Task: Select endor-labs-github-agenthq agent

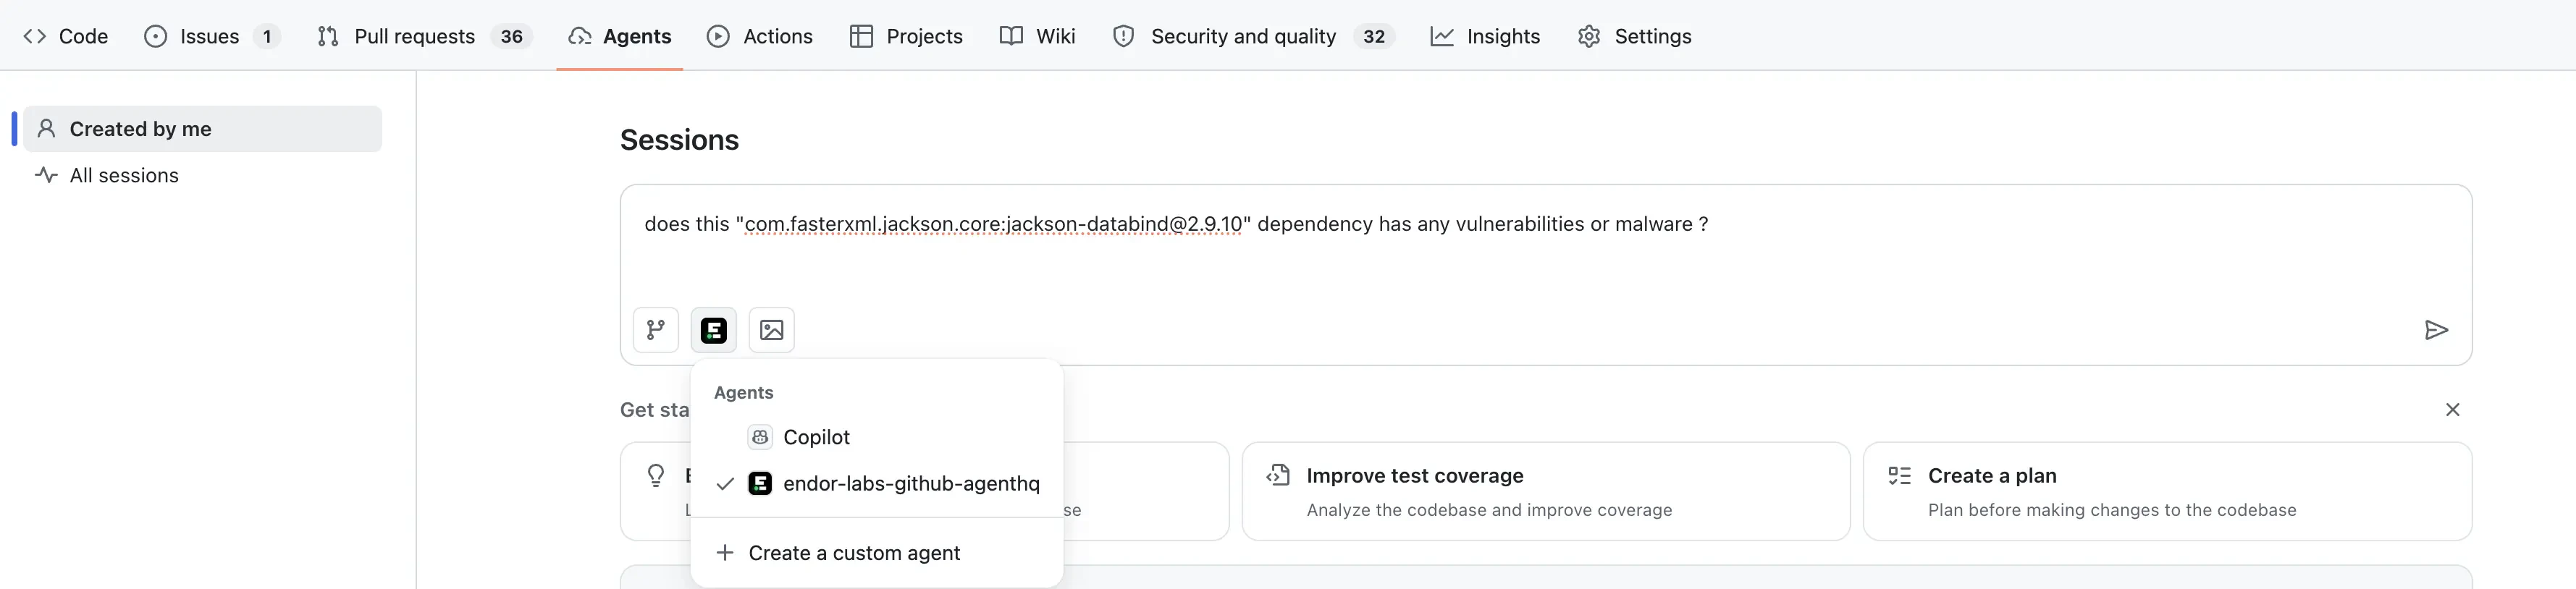Action: pyautogui.click(x=876, y=484)
